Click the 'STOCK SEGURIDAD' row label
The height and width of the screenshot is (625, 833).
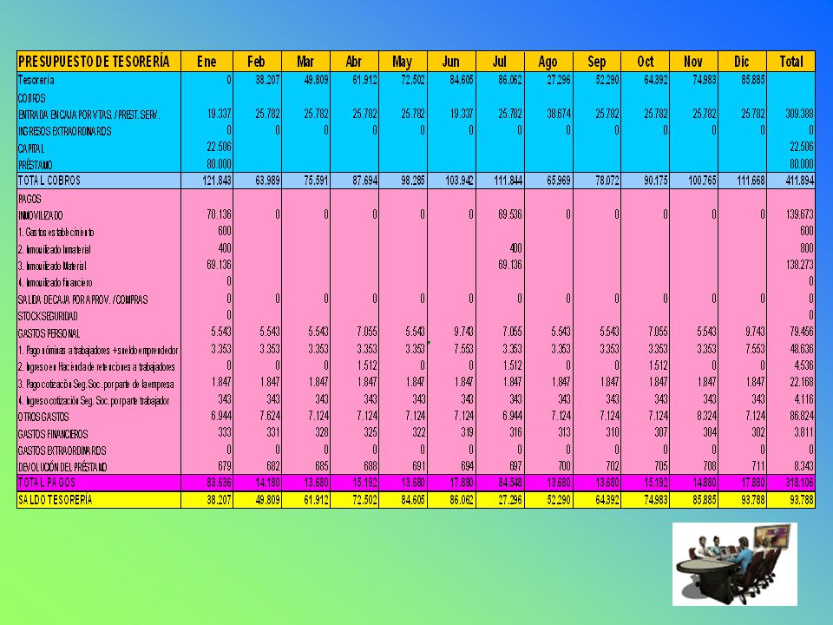(48, 316)
